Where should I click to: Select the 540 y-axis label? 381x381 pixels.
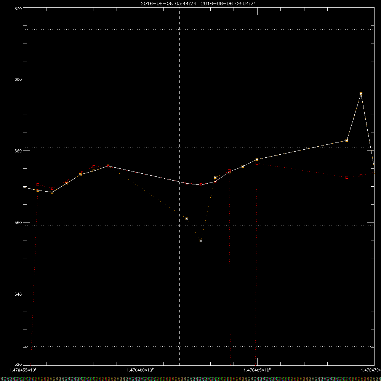pos(19,294)
